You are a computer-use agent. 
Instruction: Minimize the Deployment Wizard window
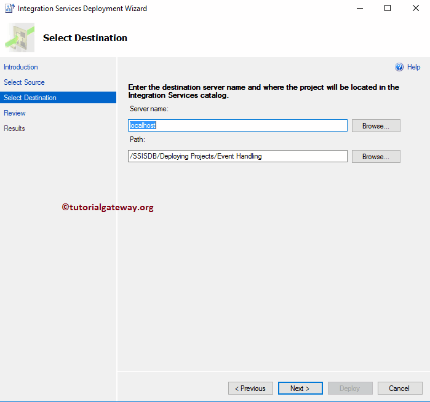[x=360, y=8]
